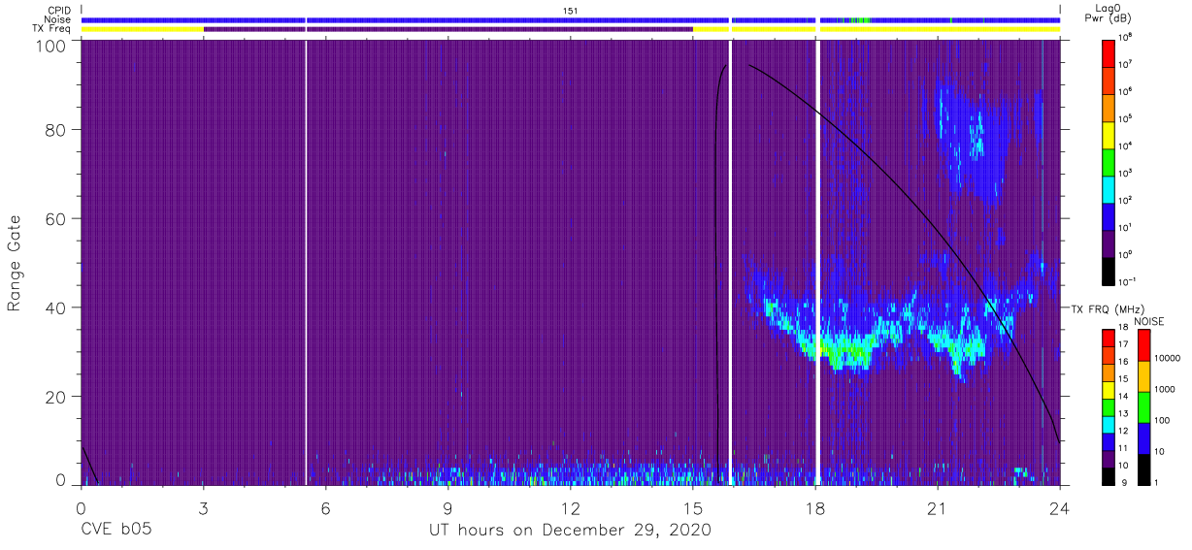Click the 'CPID' row label
This screenshot has height=550, width=1192.
[61, 11]
